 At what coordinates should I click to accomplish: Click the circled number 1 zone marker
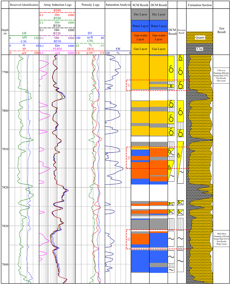coord(129,85)
